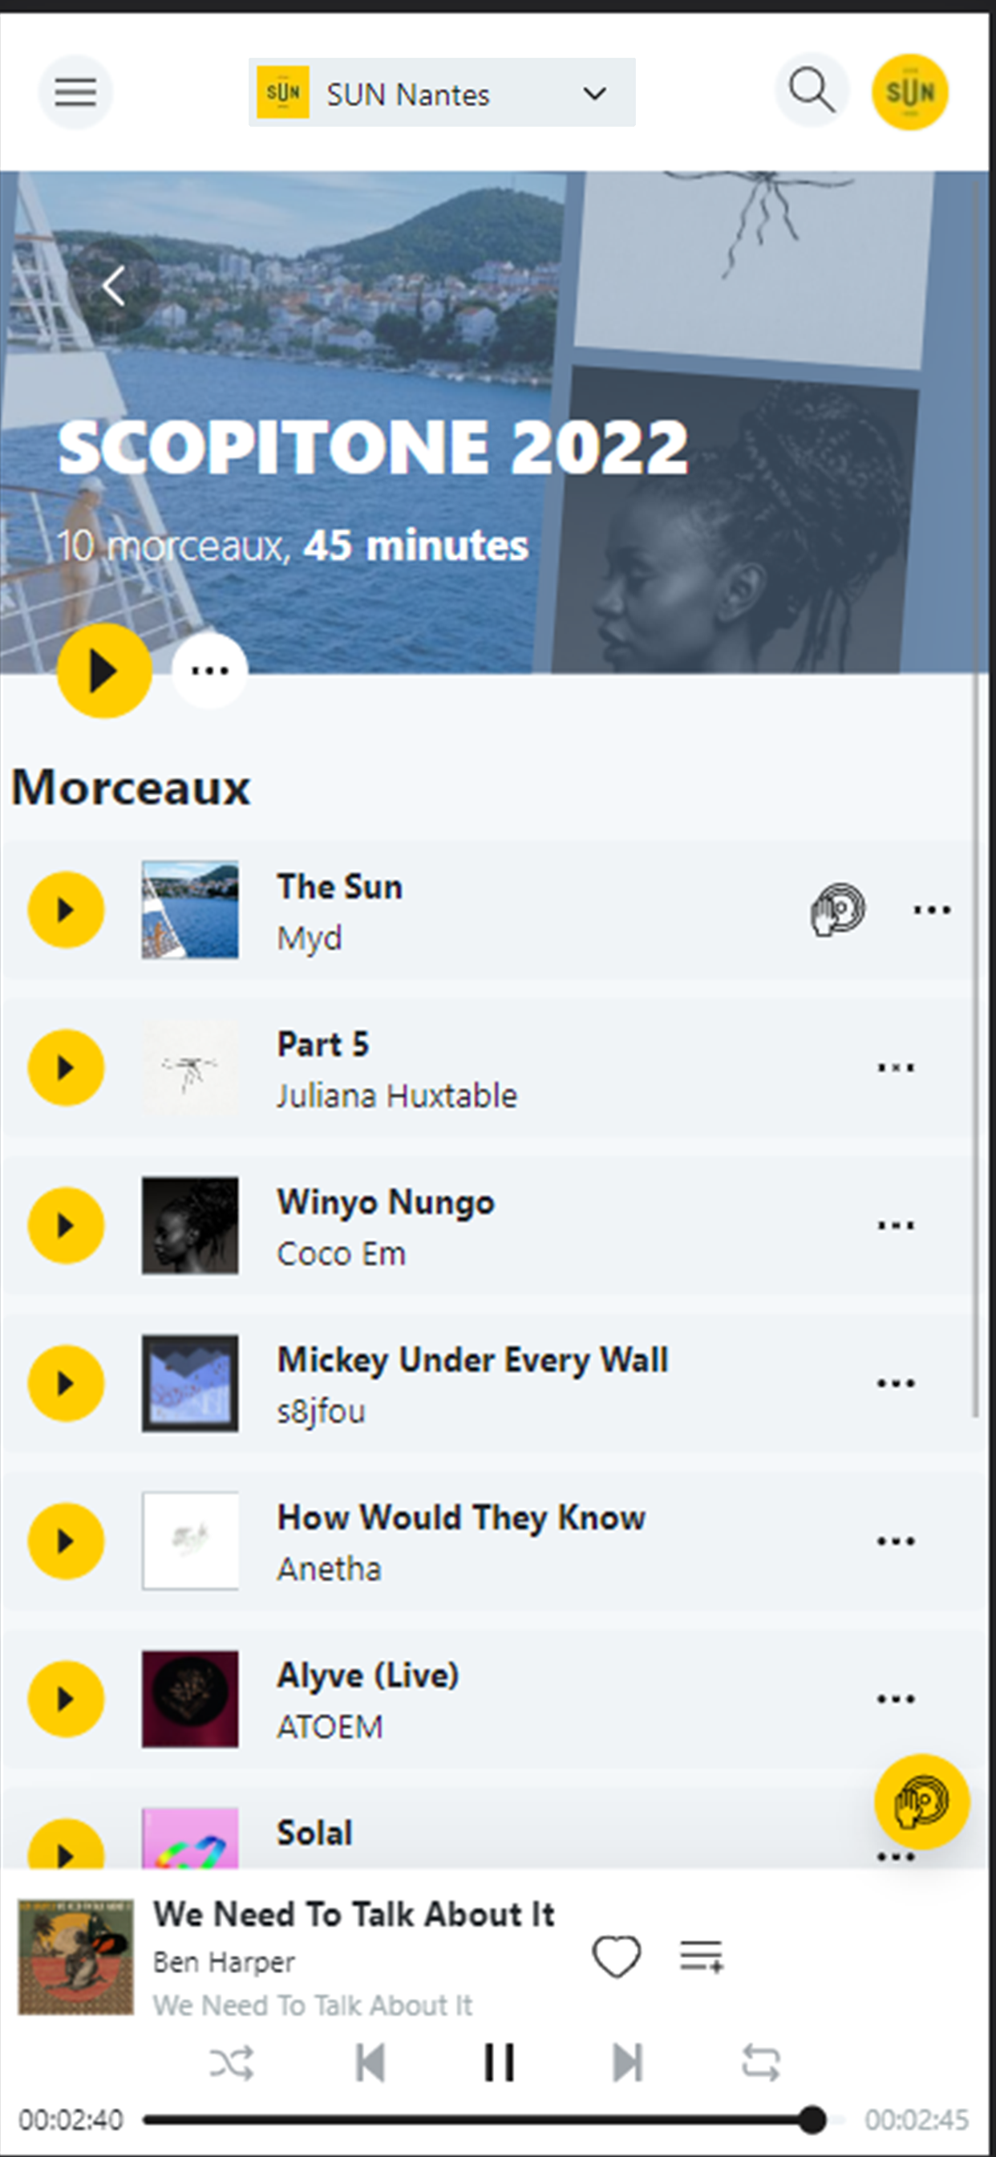Image resolution: width=996 pixels, height=2157 pixels.
Task: Open more options for Winyo Nungo
Action: coord(896,1225)
